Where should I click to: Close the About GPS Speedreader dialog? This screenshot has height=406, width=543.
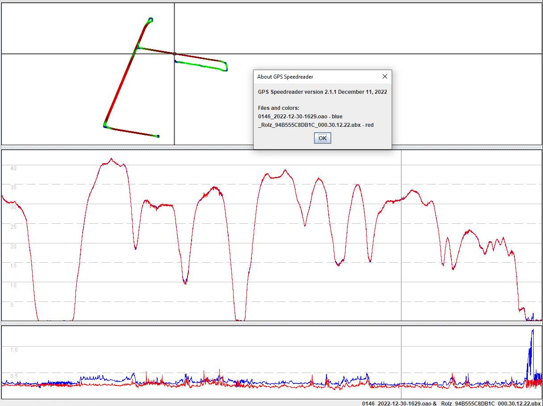pyautogui.click(x=385, y=76)
